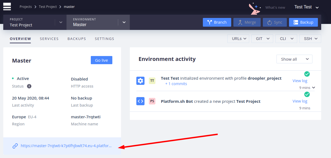Click the Disabled HTTP access value
The width and height of the screenshot is (331, 158).
pyautogui.click(x=79, y=79)
